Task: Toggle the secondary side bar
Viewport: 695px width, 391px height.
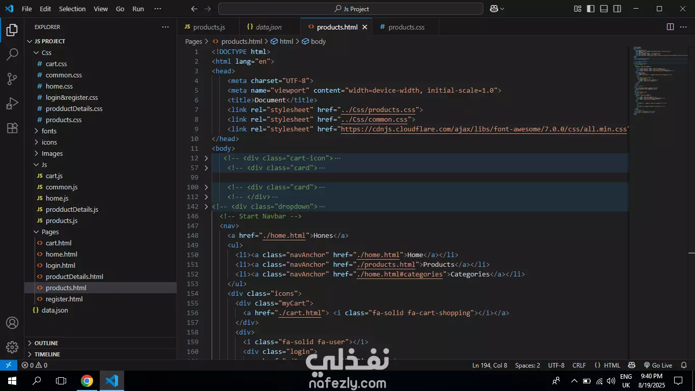Action: pyautogui.click(x=617, y=9)
